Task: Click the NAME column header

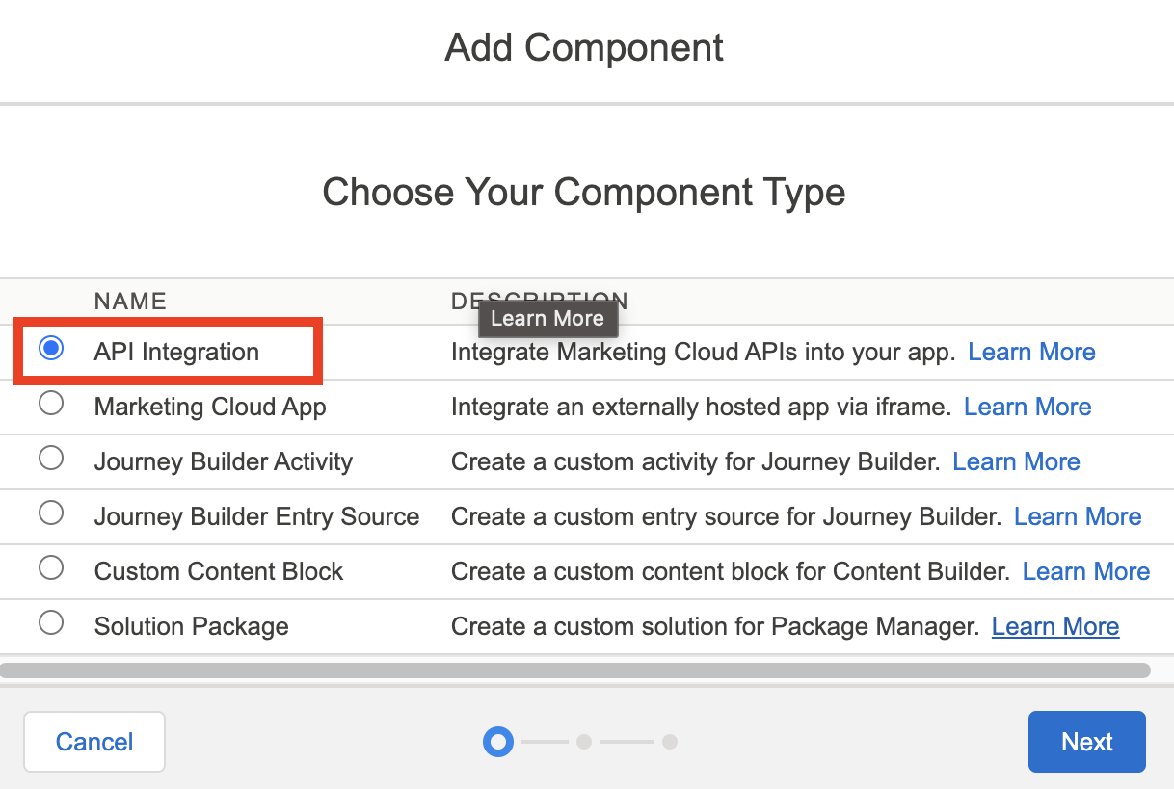Action: click(130, 302)
